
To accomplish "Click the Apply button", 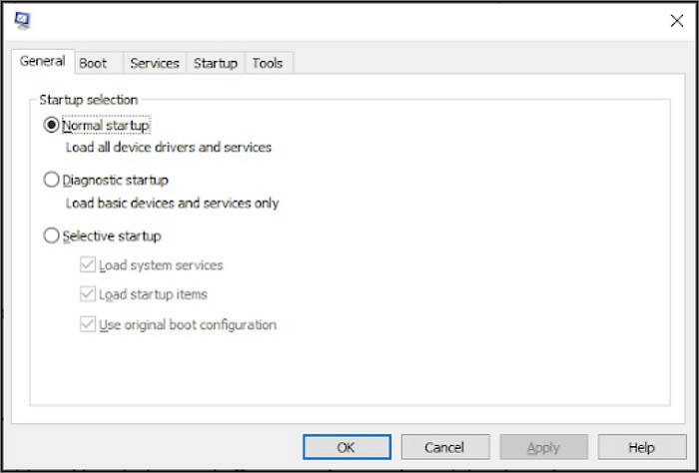I will (543, 447).
